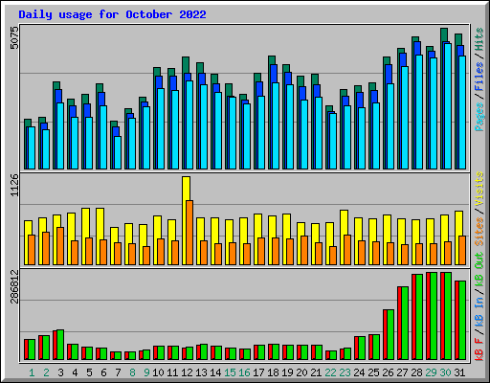Select day 25 on the x-axis
This screenshot has width=490, height=383.
tap(373, 372)
